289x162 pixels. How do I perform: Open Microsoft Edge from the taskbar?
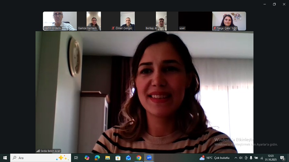point(97,158)
